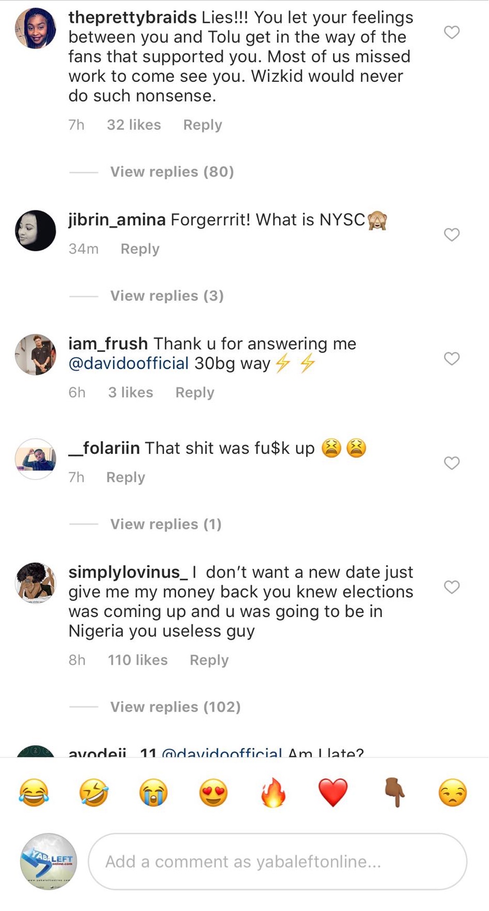This screenshot has height=911, width=489.
Task: Reply to iam_frush's comment
Action: pyautogui.click(x=195, y=392)
